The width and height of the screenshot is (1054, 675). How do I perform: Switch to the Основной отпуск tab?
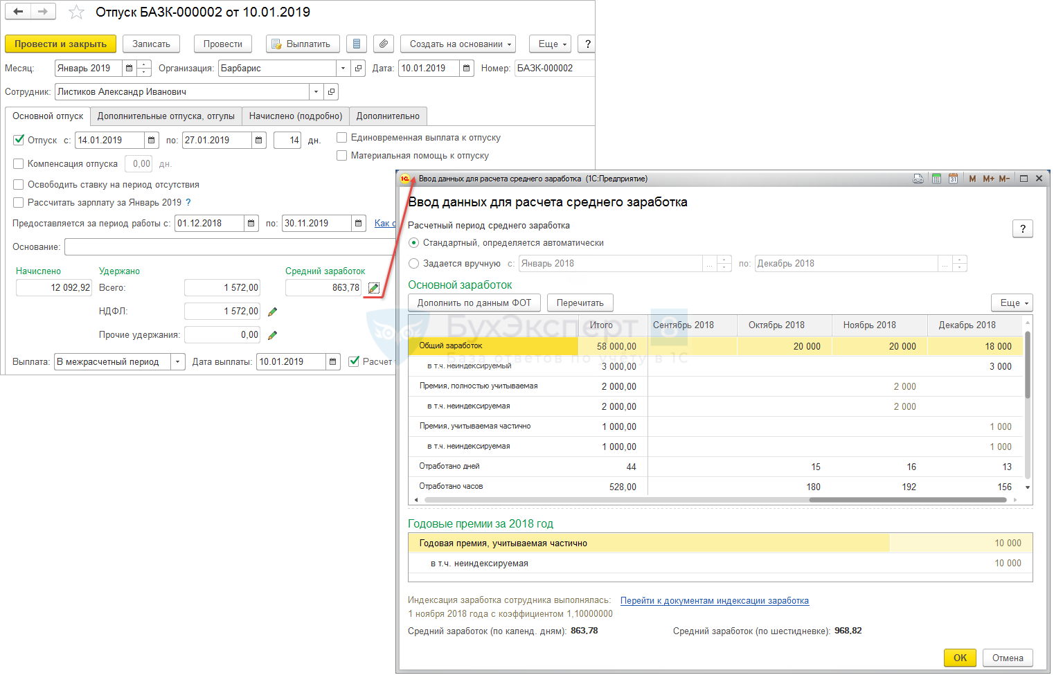point(48,116)
